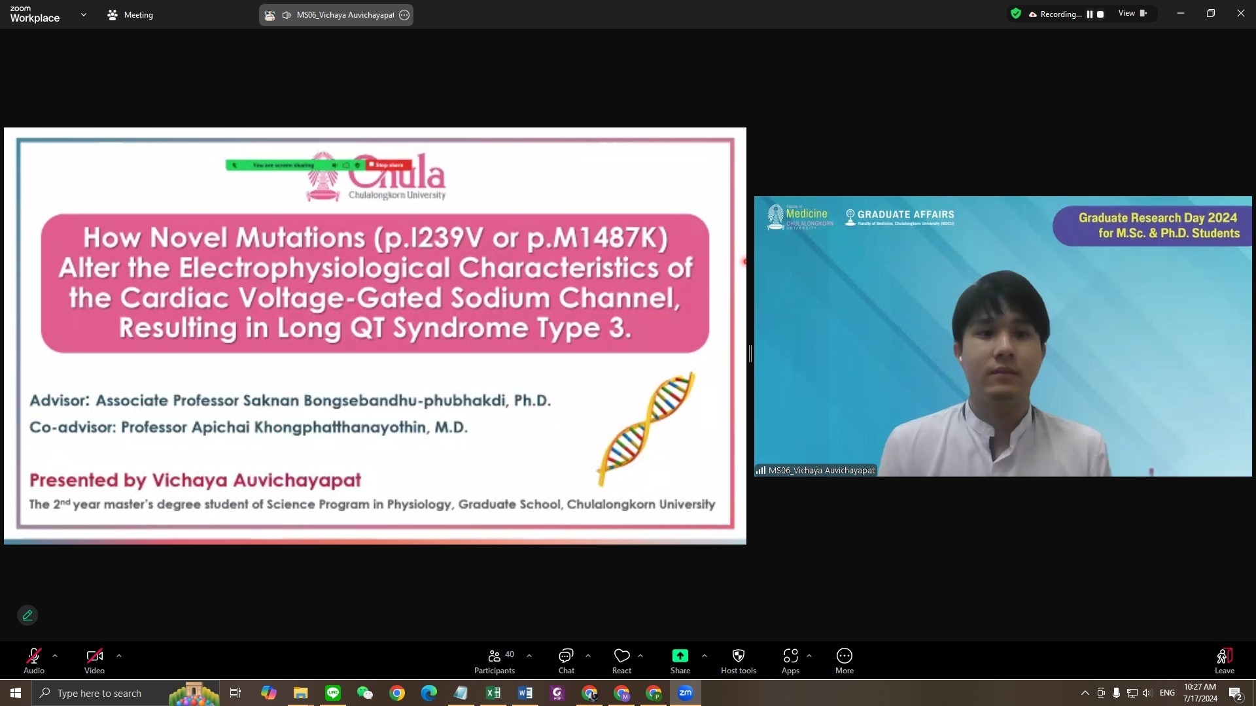Expand video settings arrow next to Video

tap(119, 656)
